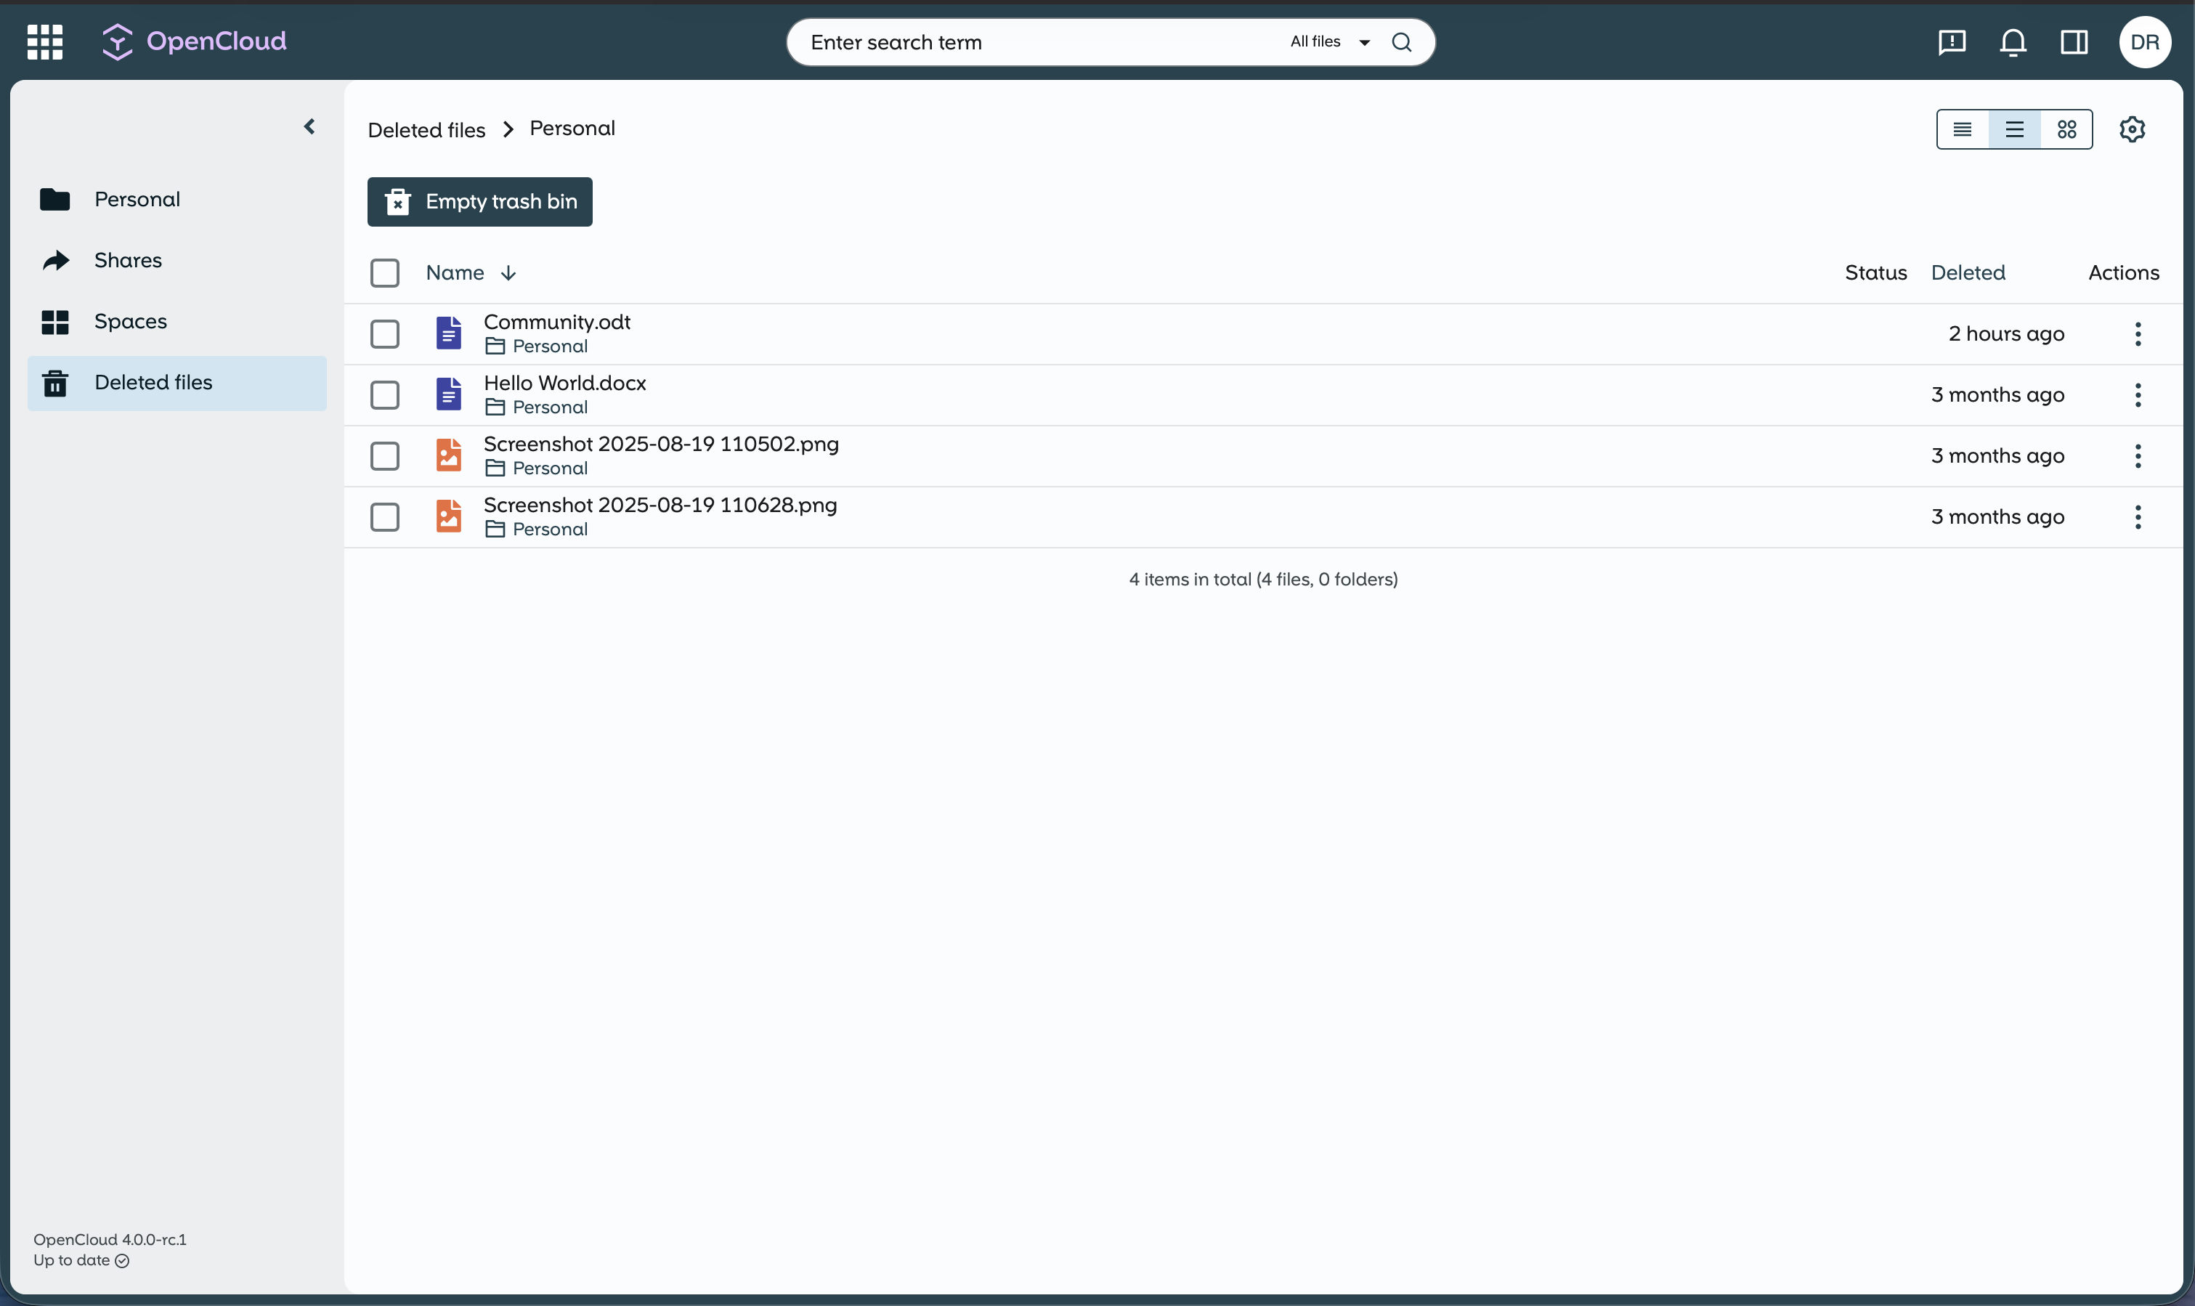Open Spaces from the sidebar
Image resolution: width=2195 pixels, height=1306 pixels.
tap(131, 321)
